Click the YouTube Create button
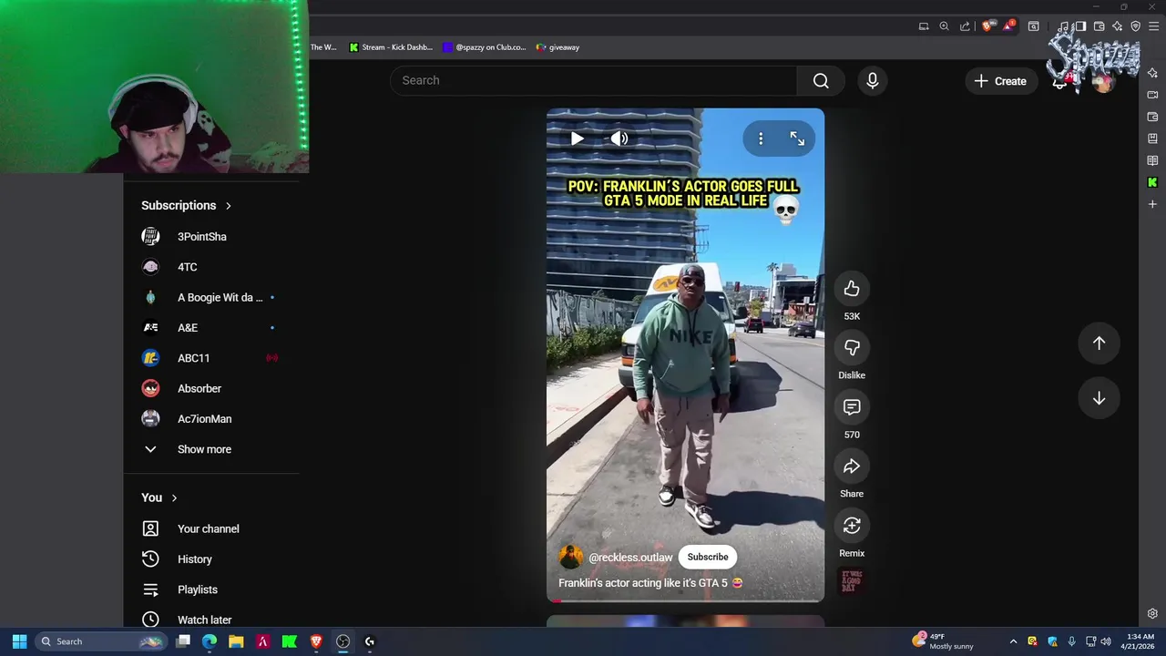Image resolution: width=1166 pixels, height=656 pixels. (x=1000, y=81)
